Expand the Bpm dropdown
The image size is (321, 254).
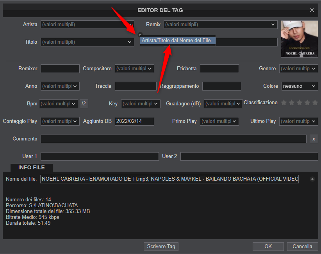pos(58,104)
